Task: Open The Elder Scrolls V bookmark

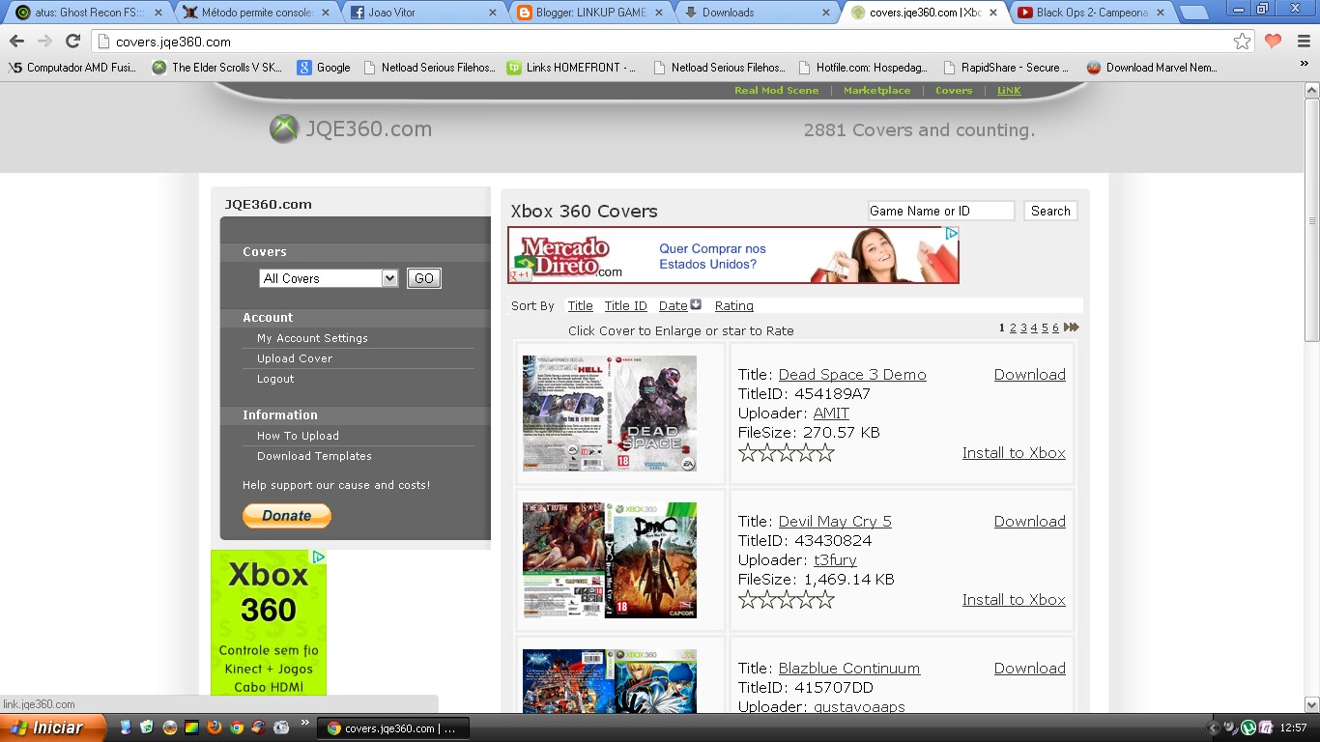Action: point(217,68)
